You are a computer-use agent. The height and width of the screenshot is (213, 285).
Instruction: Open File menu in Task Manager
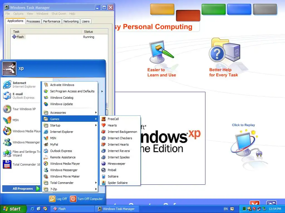pos(8,14)
